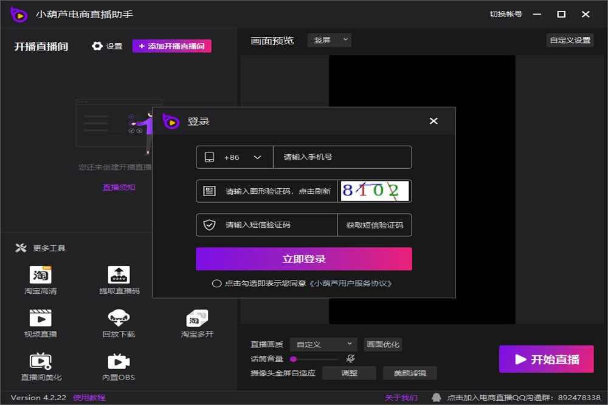Image resolution: width=608 pixels, height=405 pixels.
Task: Launch the 内置OBS tool
Action: 119,367
